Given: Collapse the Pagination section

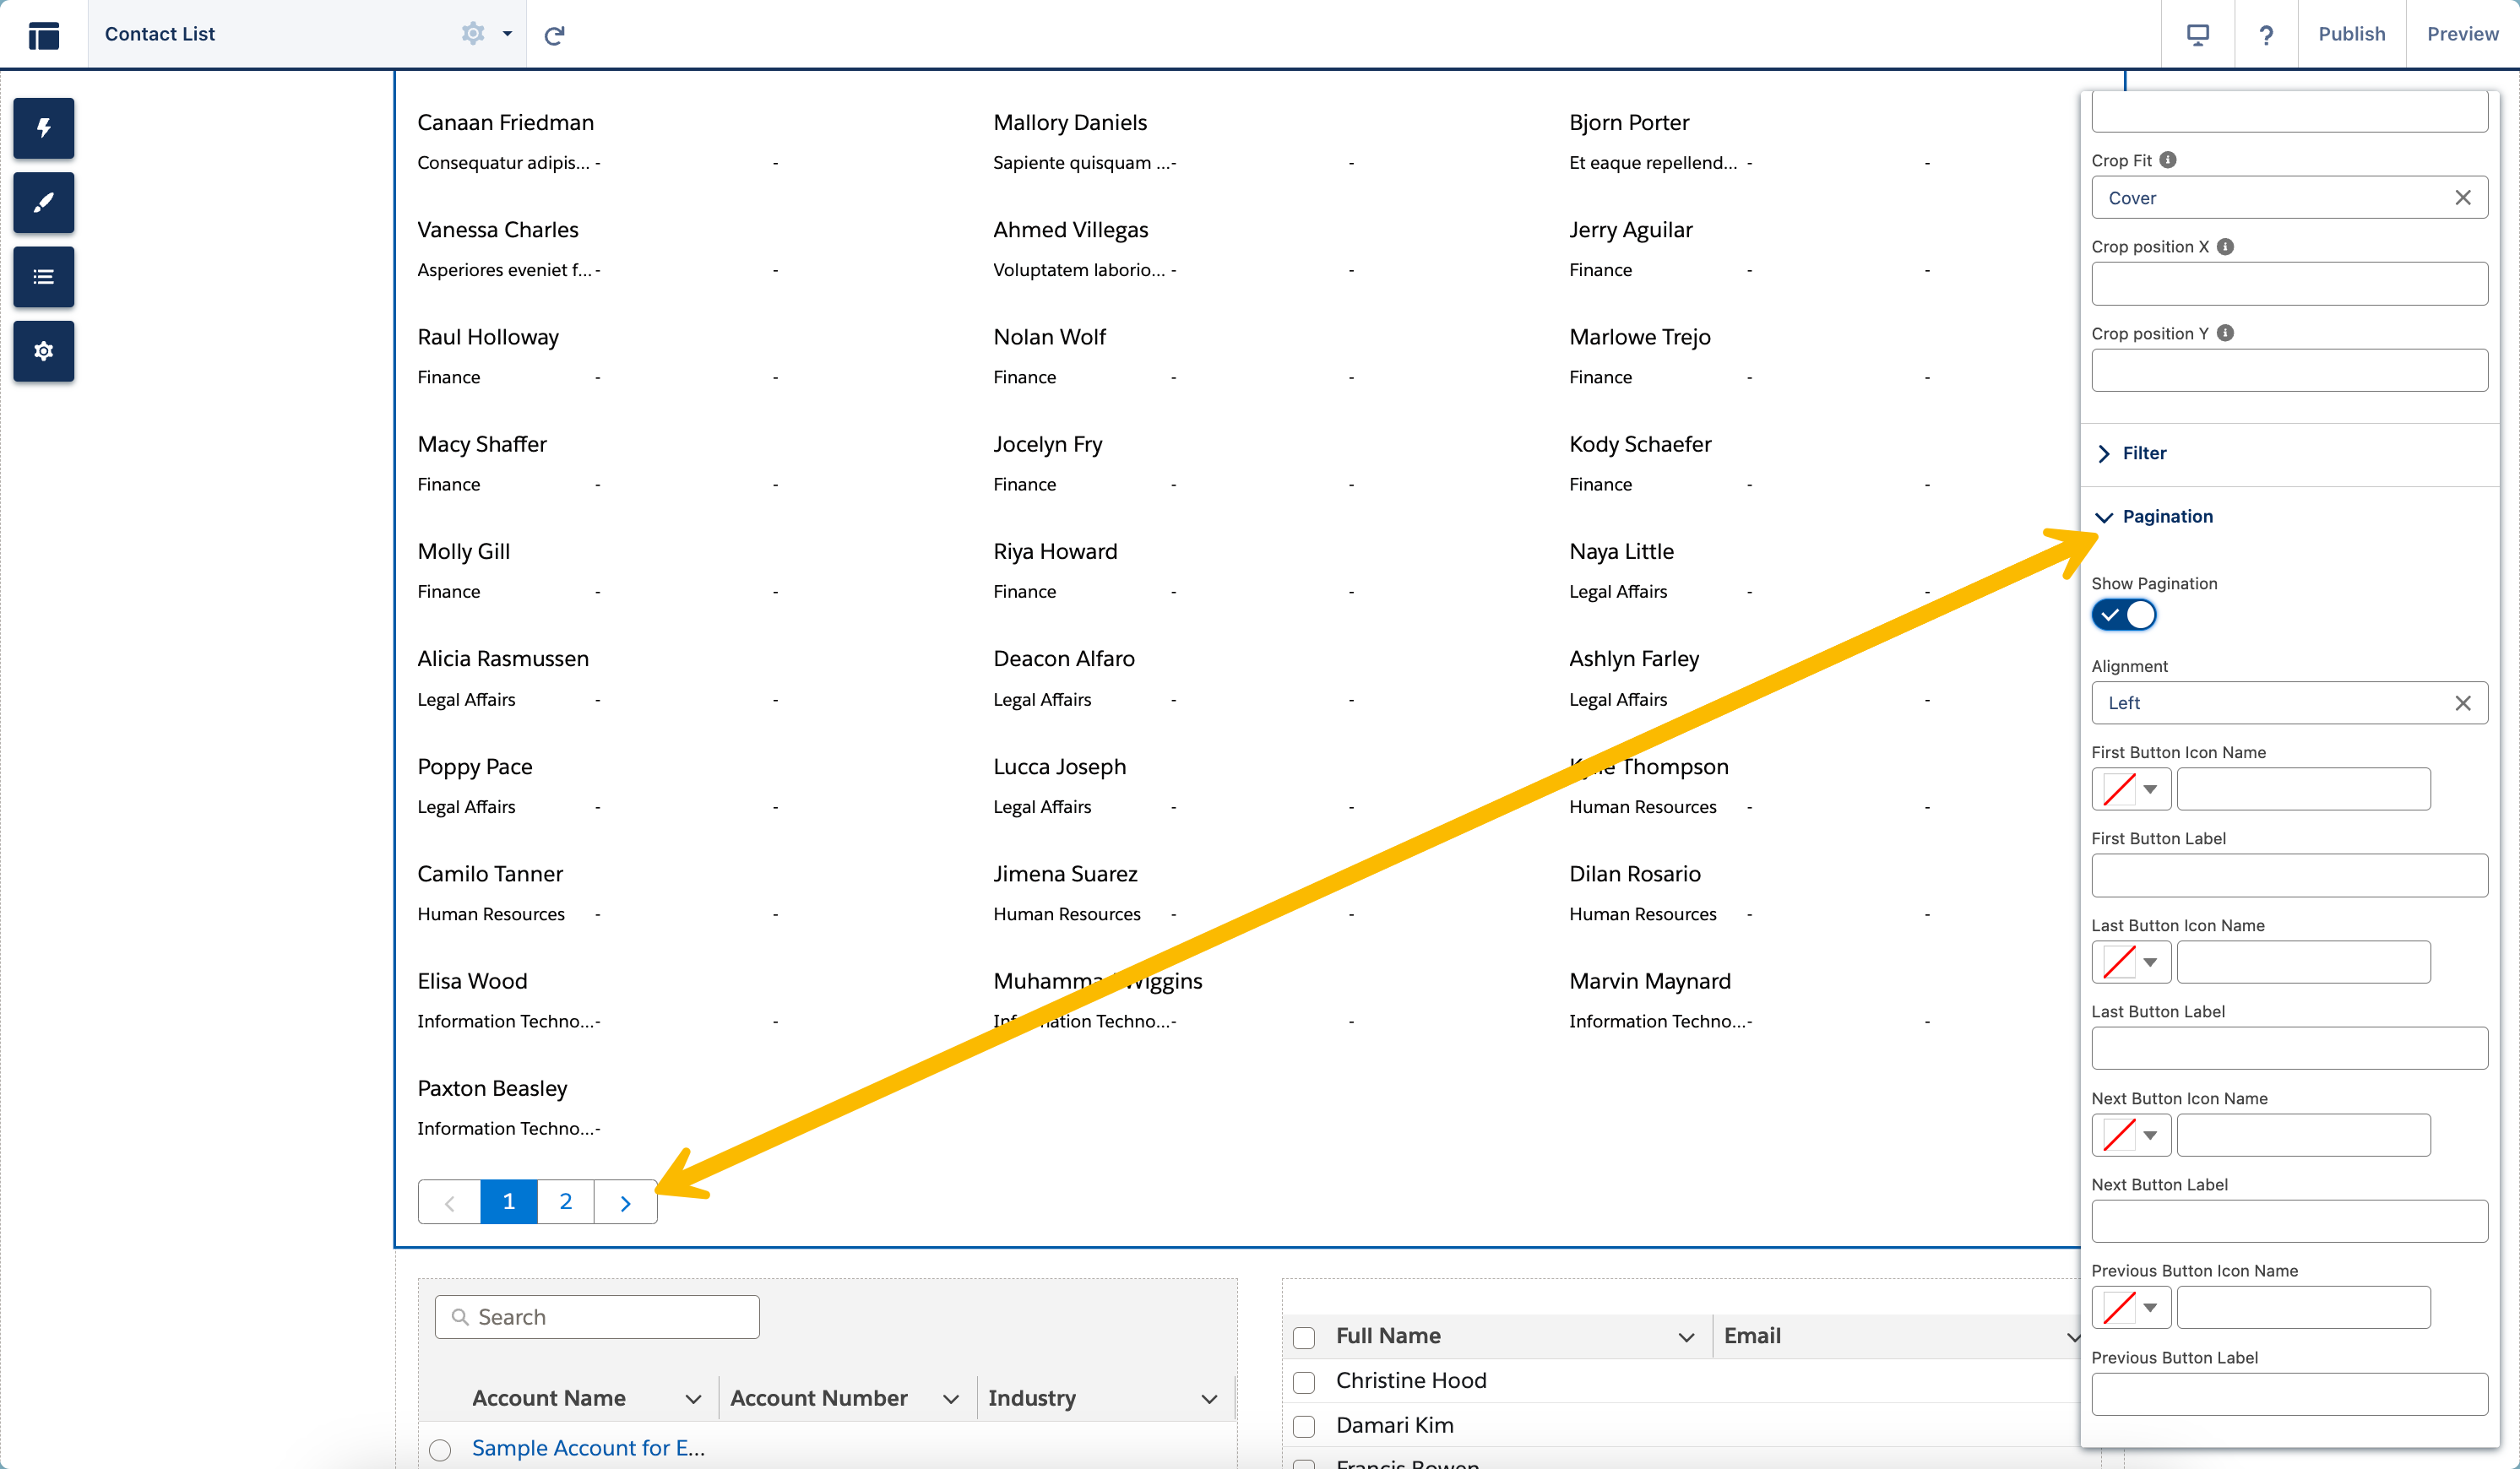Looking at the screenshot, I should click(2166, 516).
